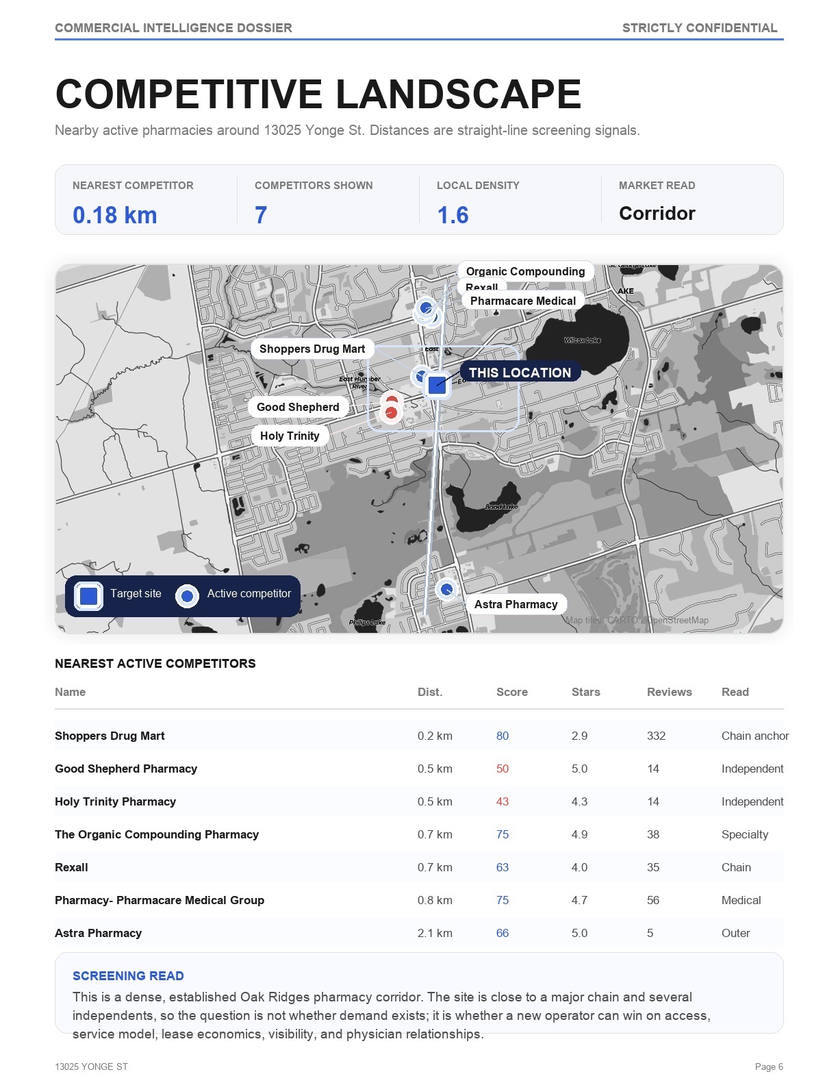Image resolution: width=838 pixels, height=1085 pixels.
Task: Click the Bond Lake label on map
Action: pyautogui.click(x=502, y=507)
